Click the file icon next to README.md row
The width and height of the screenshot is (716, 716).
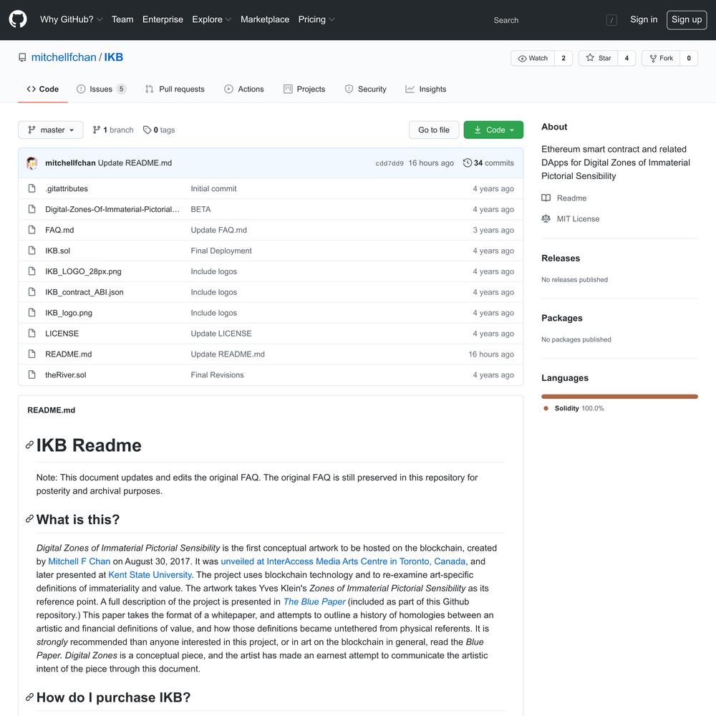pyautogui.click(x=32, y=354)
